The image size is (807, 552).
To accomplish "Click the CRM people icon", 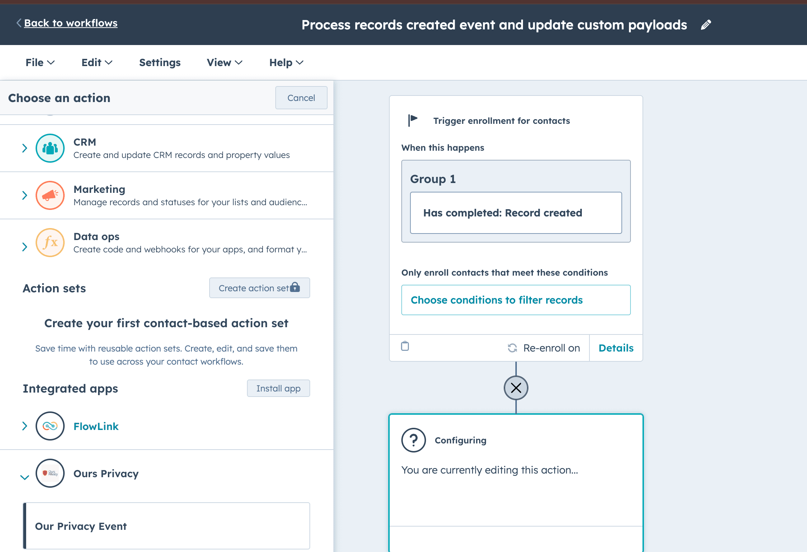I will [50, 148].
